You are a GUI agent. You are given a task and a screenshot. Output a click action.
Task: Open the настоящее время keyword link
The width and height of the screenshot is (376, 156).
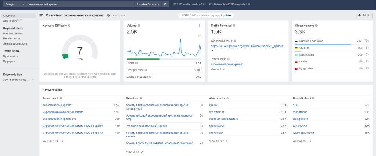304,133
